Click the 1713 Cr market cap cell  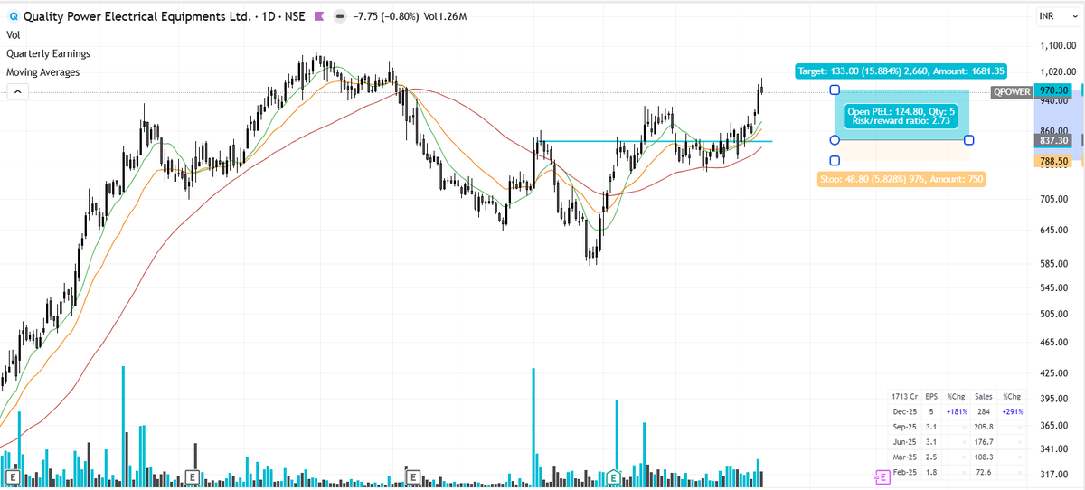coord(903,396)
